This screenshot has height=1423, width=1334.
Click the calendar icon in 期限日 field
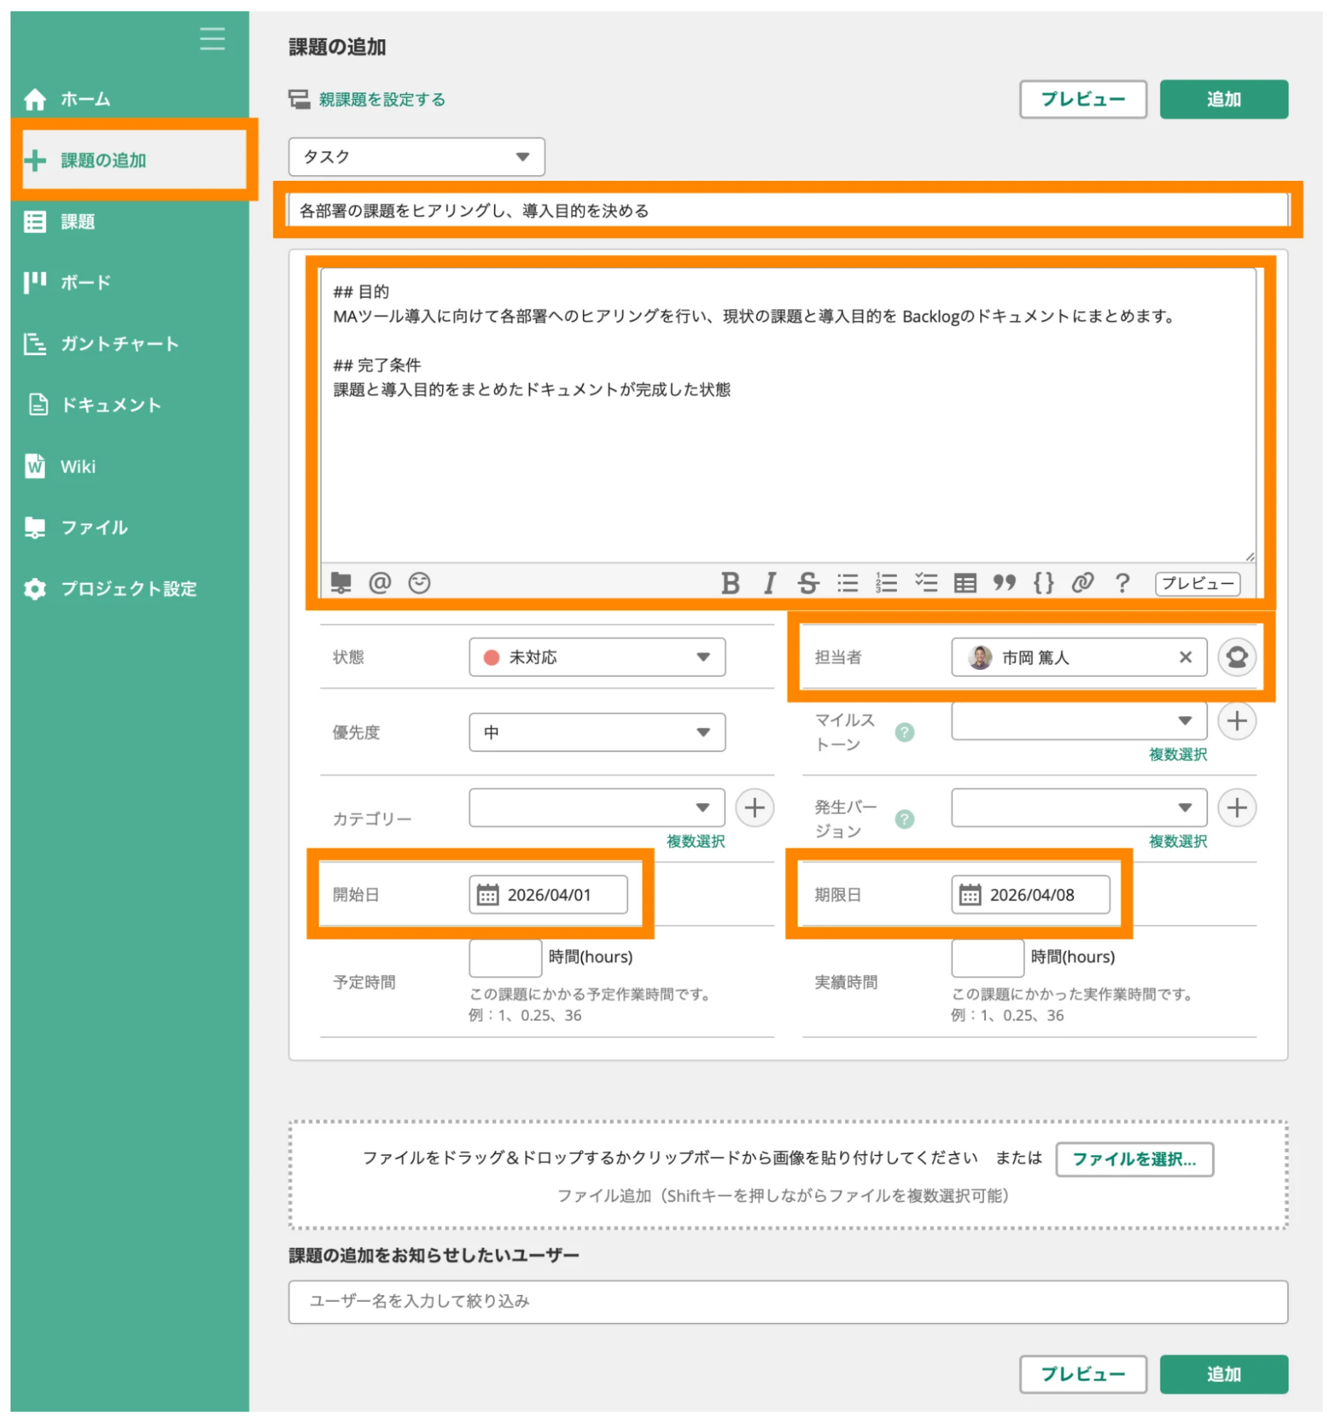(970, 896)
